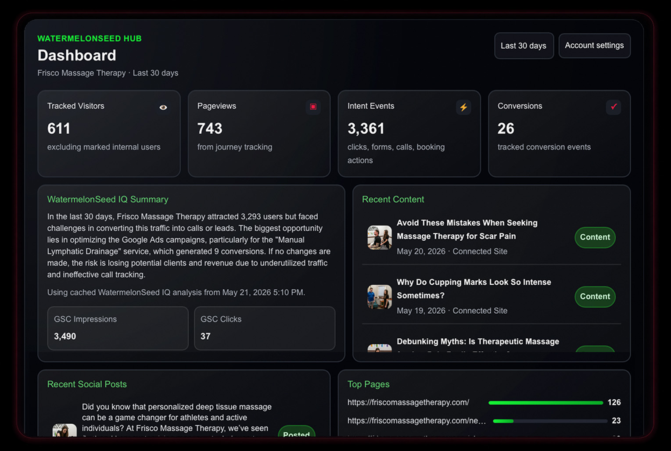This screenshot has width=671, height=451.
Task: Click 'excluding marked internal users' text
Action: (104, 147)
